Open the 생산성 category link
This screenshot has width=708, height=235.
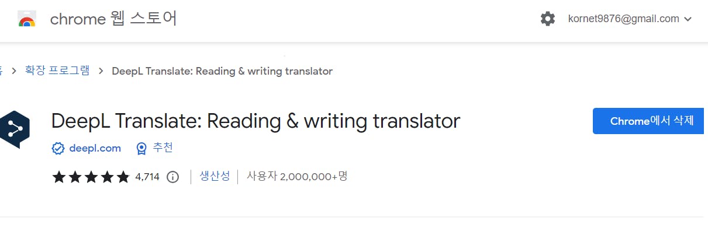coord(215,176)
